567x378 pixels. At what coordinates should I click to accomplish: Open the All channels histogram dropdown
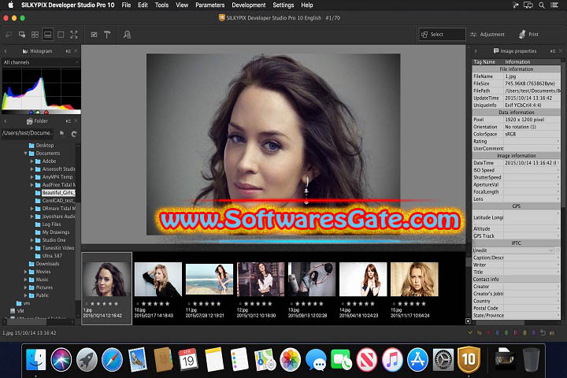tap(41, 62)
